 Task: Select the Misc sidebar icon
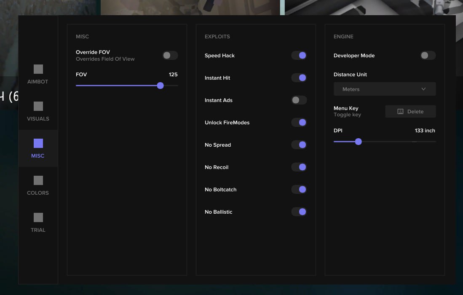pos(38,143)
